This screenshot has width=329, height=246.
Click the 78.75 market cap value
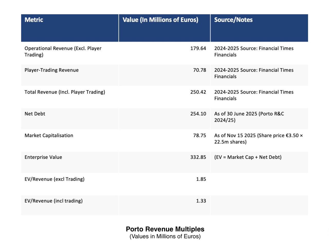[x=199, y=135]
